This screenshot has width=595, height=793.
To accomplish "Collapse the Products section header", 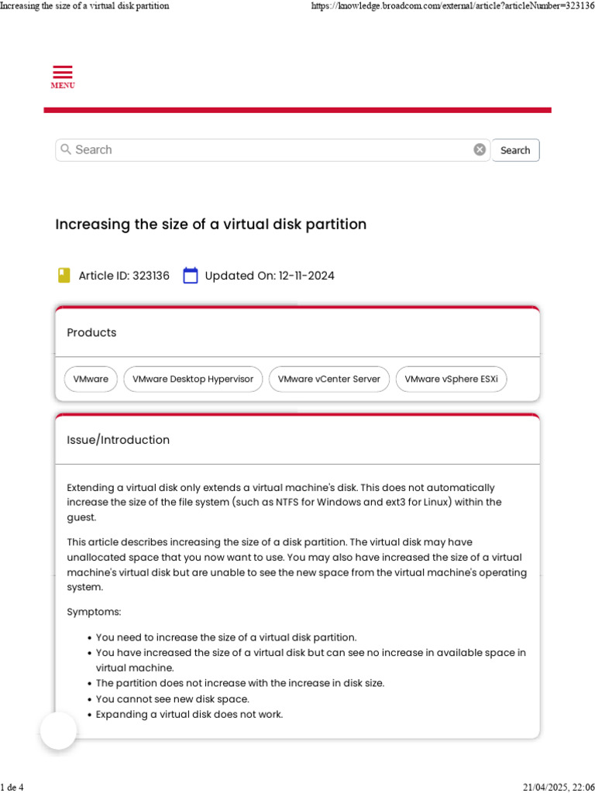I will tap(297, 332).
